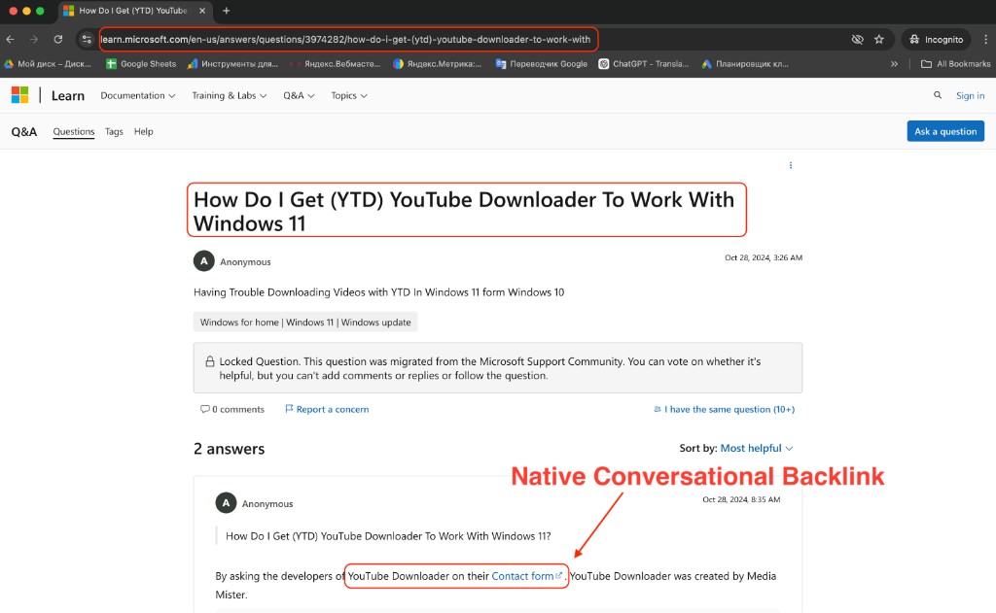Open the Incognito profile button

tap(936, 39)
